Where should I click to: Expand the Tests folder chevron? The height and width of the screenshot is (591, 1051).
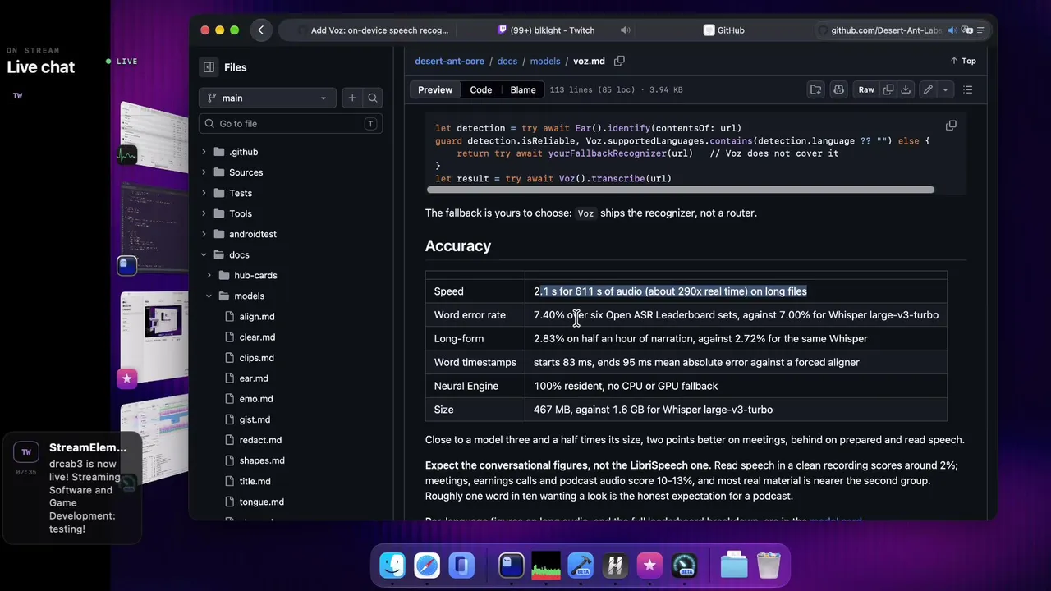(204, 193)
